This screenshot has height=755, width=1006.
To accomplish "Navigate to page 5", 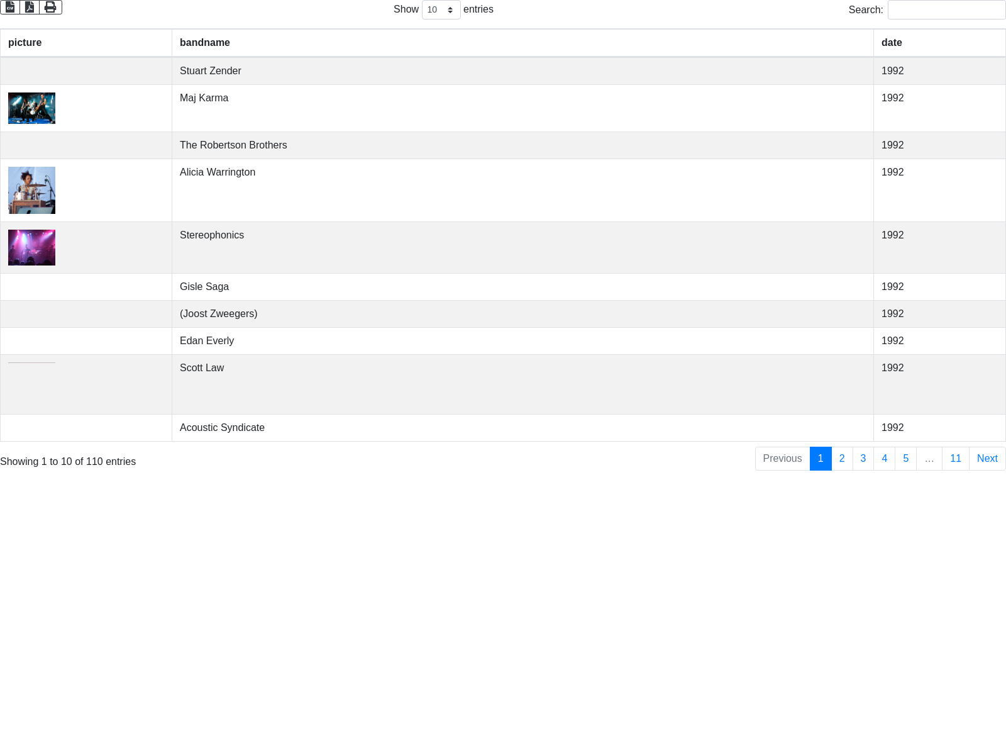I will coord(906,459).
